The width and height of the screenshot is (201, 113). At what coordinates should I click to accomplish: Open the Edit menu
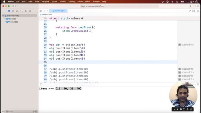pyautogui.click(x=24, y=2)
